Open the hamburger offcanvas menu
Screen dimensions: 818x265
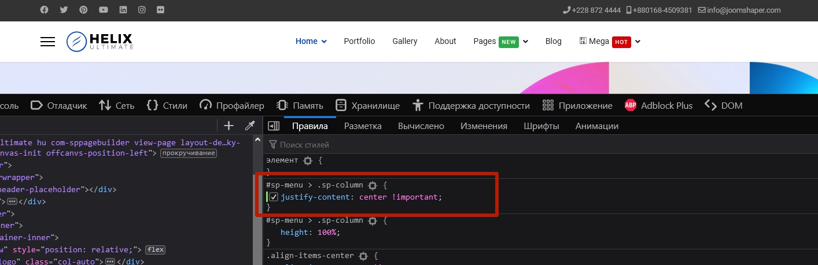[x=47, y=42]
